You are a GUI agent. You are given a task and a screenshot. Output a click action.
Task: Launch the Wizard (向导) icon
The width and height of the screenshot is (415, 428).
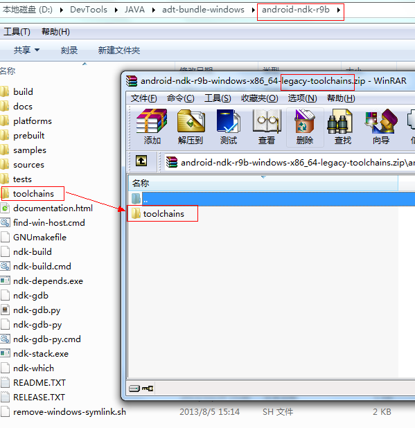point(381,126)
